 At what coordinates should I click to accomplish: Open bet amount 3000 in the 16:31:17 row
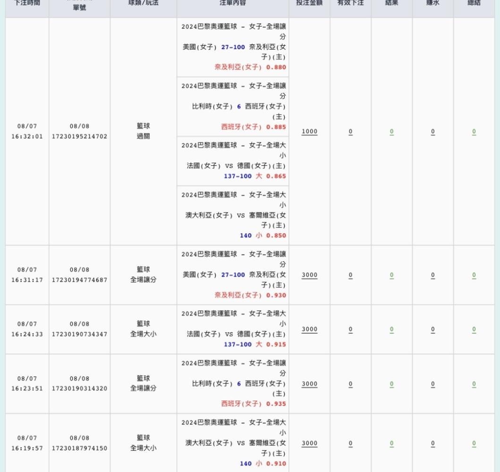pyautogui.click(x=309, y=275)
